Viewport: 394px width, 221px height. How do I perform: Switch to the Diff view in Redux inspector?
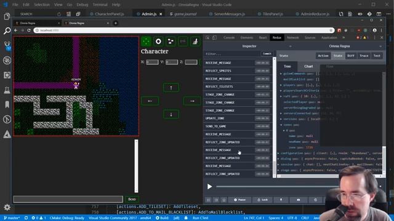(x=351, y=56)
